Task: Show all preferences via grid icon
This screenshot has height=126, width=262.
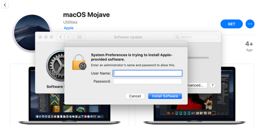Action: point(79,37)
